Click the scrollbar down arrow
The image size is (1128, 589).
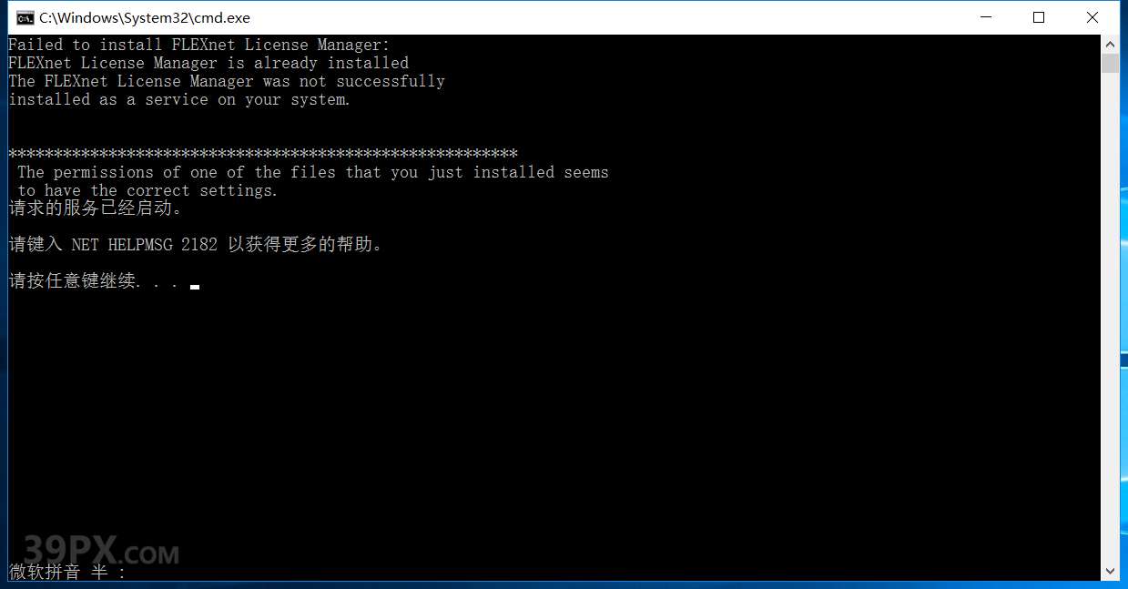[1110, 572]
